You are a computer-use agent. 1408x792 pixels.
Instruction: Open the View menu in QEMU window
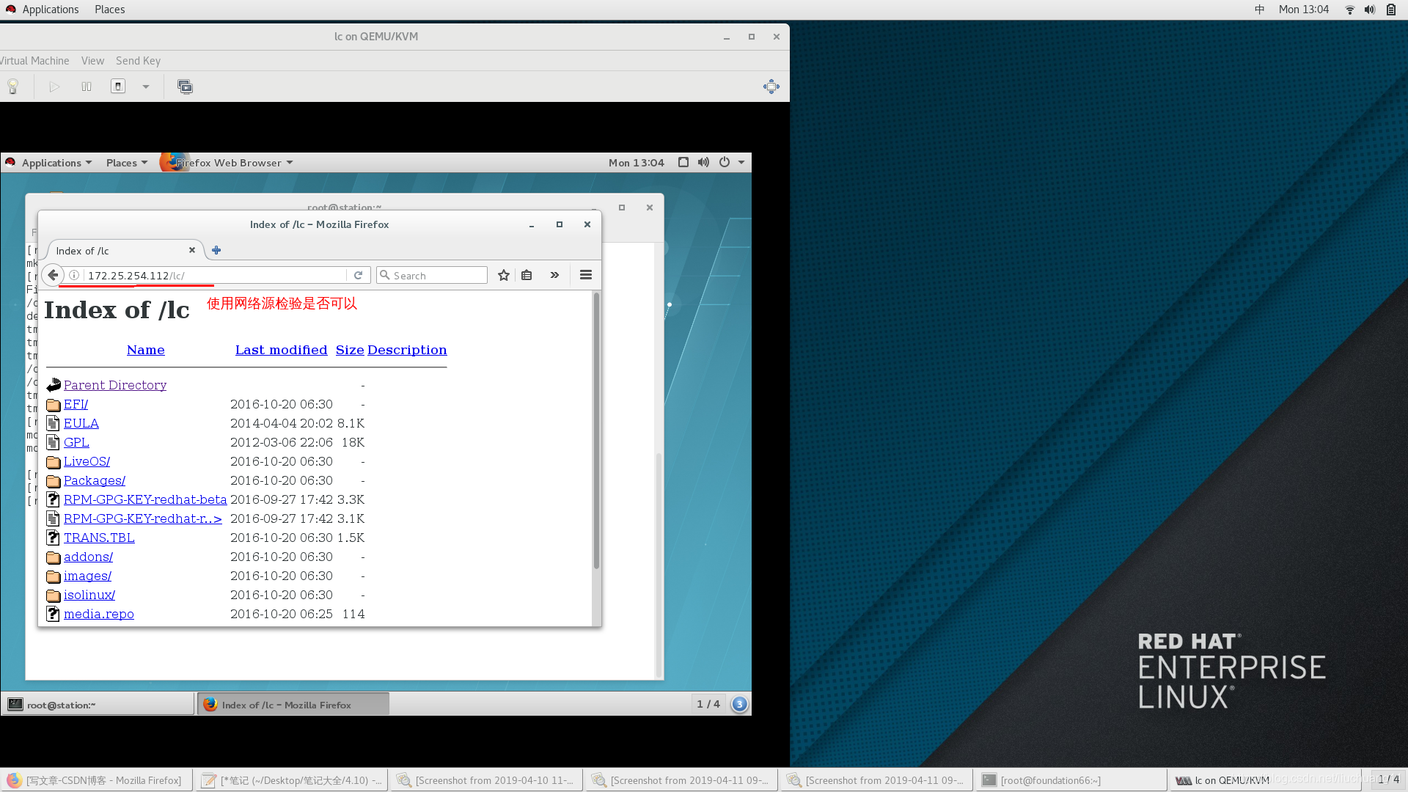(92, 61)
